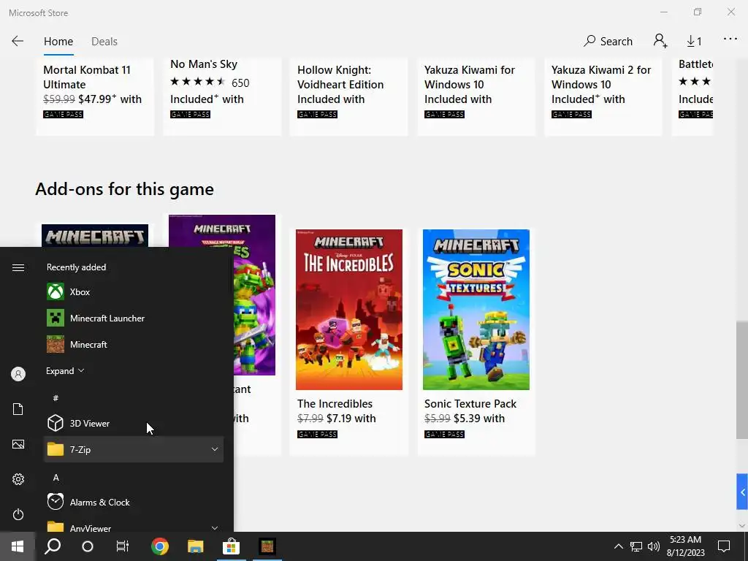Expand the Recently added list

pos(65,370)
